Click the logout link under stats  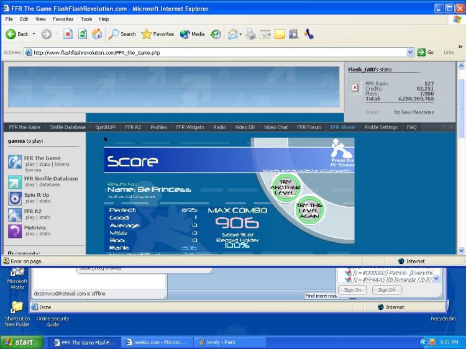[x=372, y=112]
